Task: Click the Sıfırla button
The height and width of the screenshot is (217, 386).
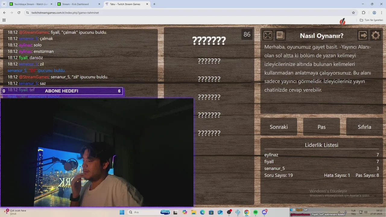Action: [x=364, y=127]
